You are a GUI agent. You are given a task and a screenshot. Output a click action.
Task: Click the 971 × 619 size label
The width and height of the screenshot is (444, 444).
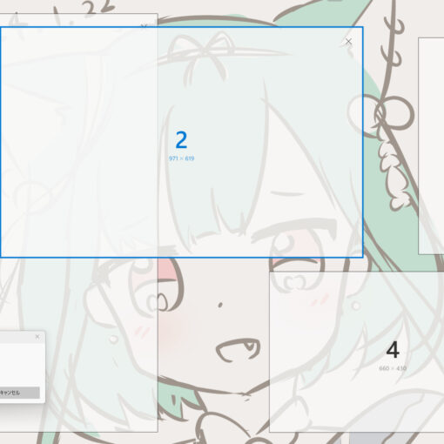pos(181,158)
